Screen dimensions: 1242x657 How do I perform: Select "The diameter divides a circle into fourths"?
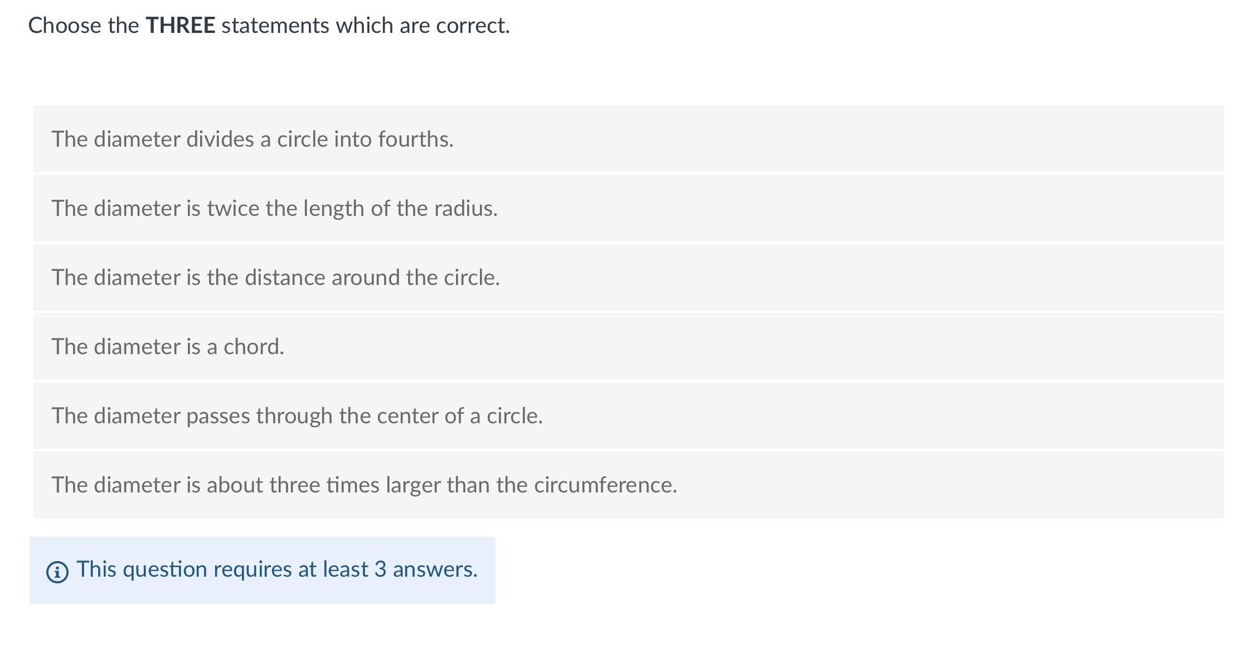(x=253, y=139)
